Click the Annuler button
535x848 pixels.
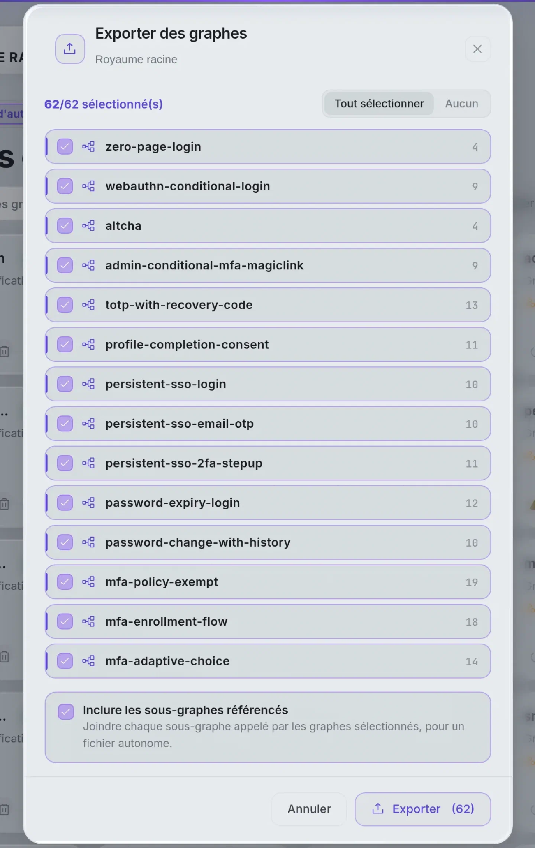309,809
